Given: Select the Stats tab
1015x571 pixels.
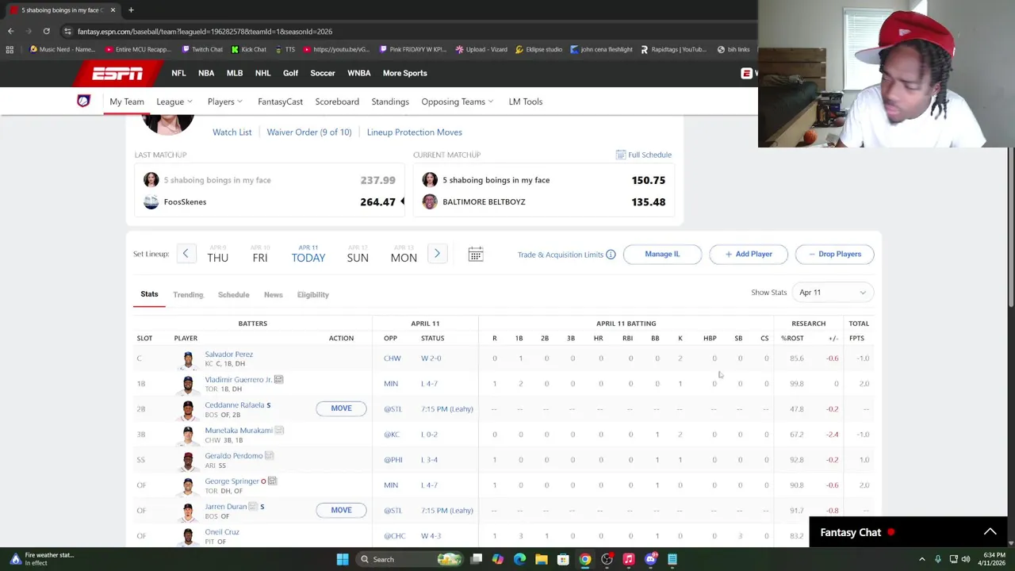Looking at the screenshot, I should click(x=149, y=294).
